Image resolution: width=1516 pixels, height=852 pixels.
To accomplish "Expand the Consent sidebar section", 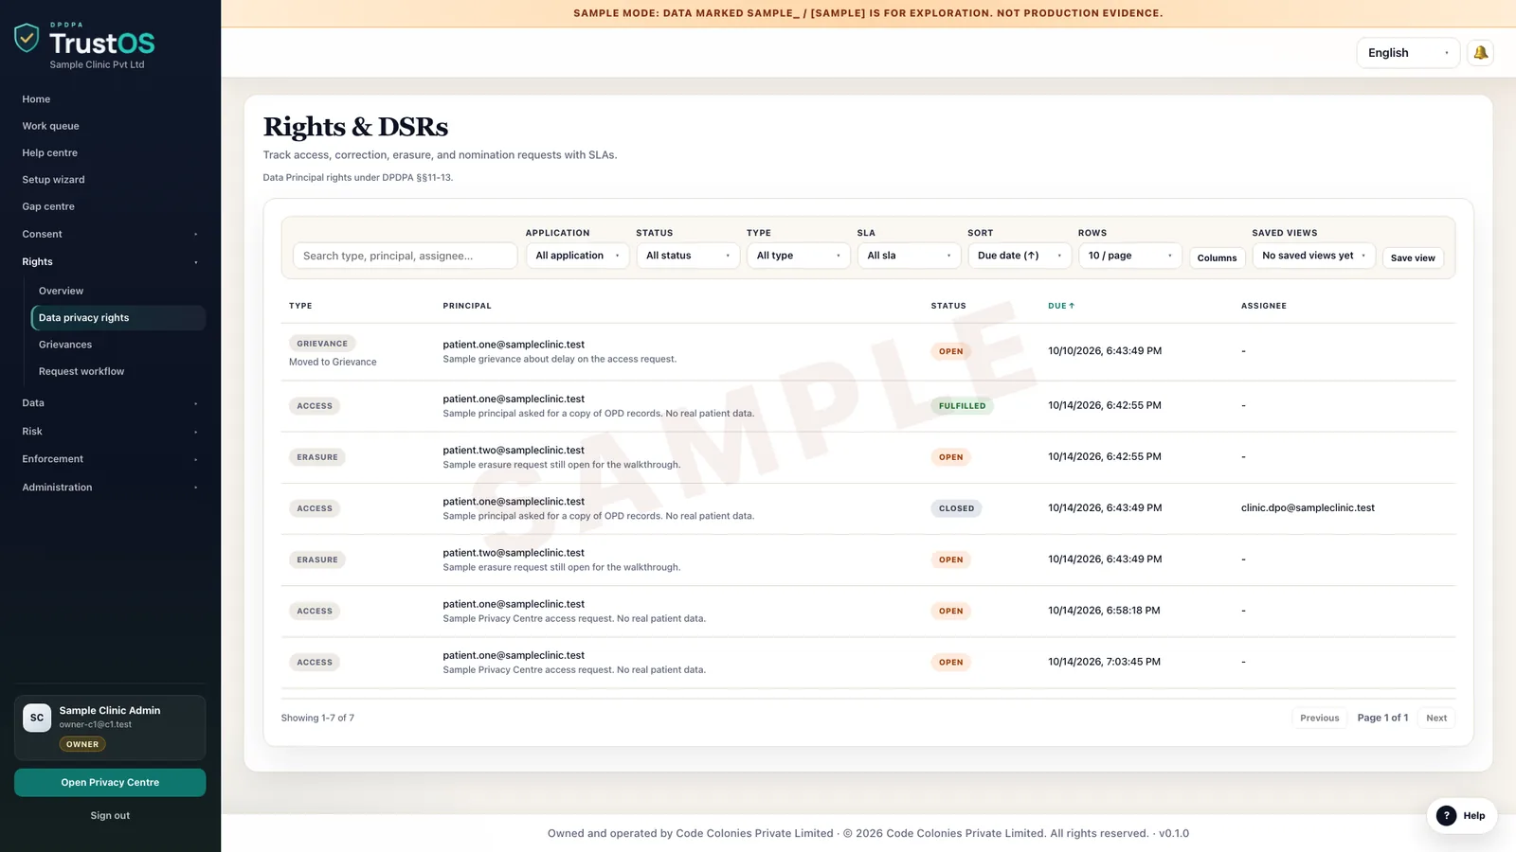I will tap(110, 234).
